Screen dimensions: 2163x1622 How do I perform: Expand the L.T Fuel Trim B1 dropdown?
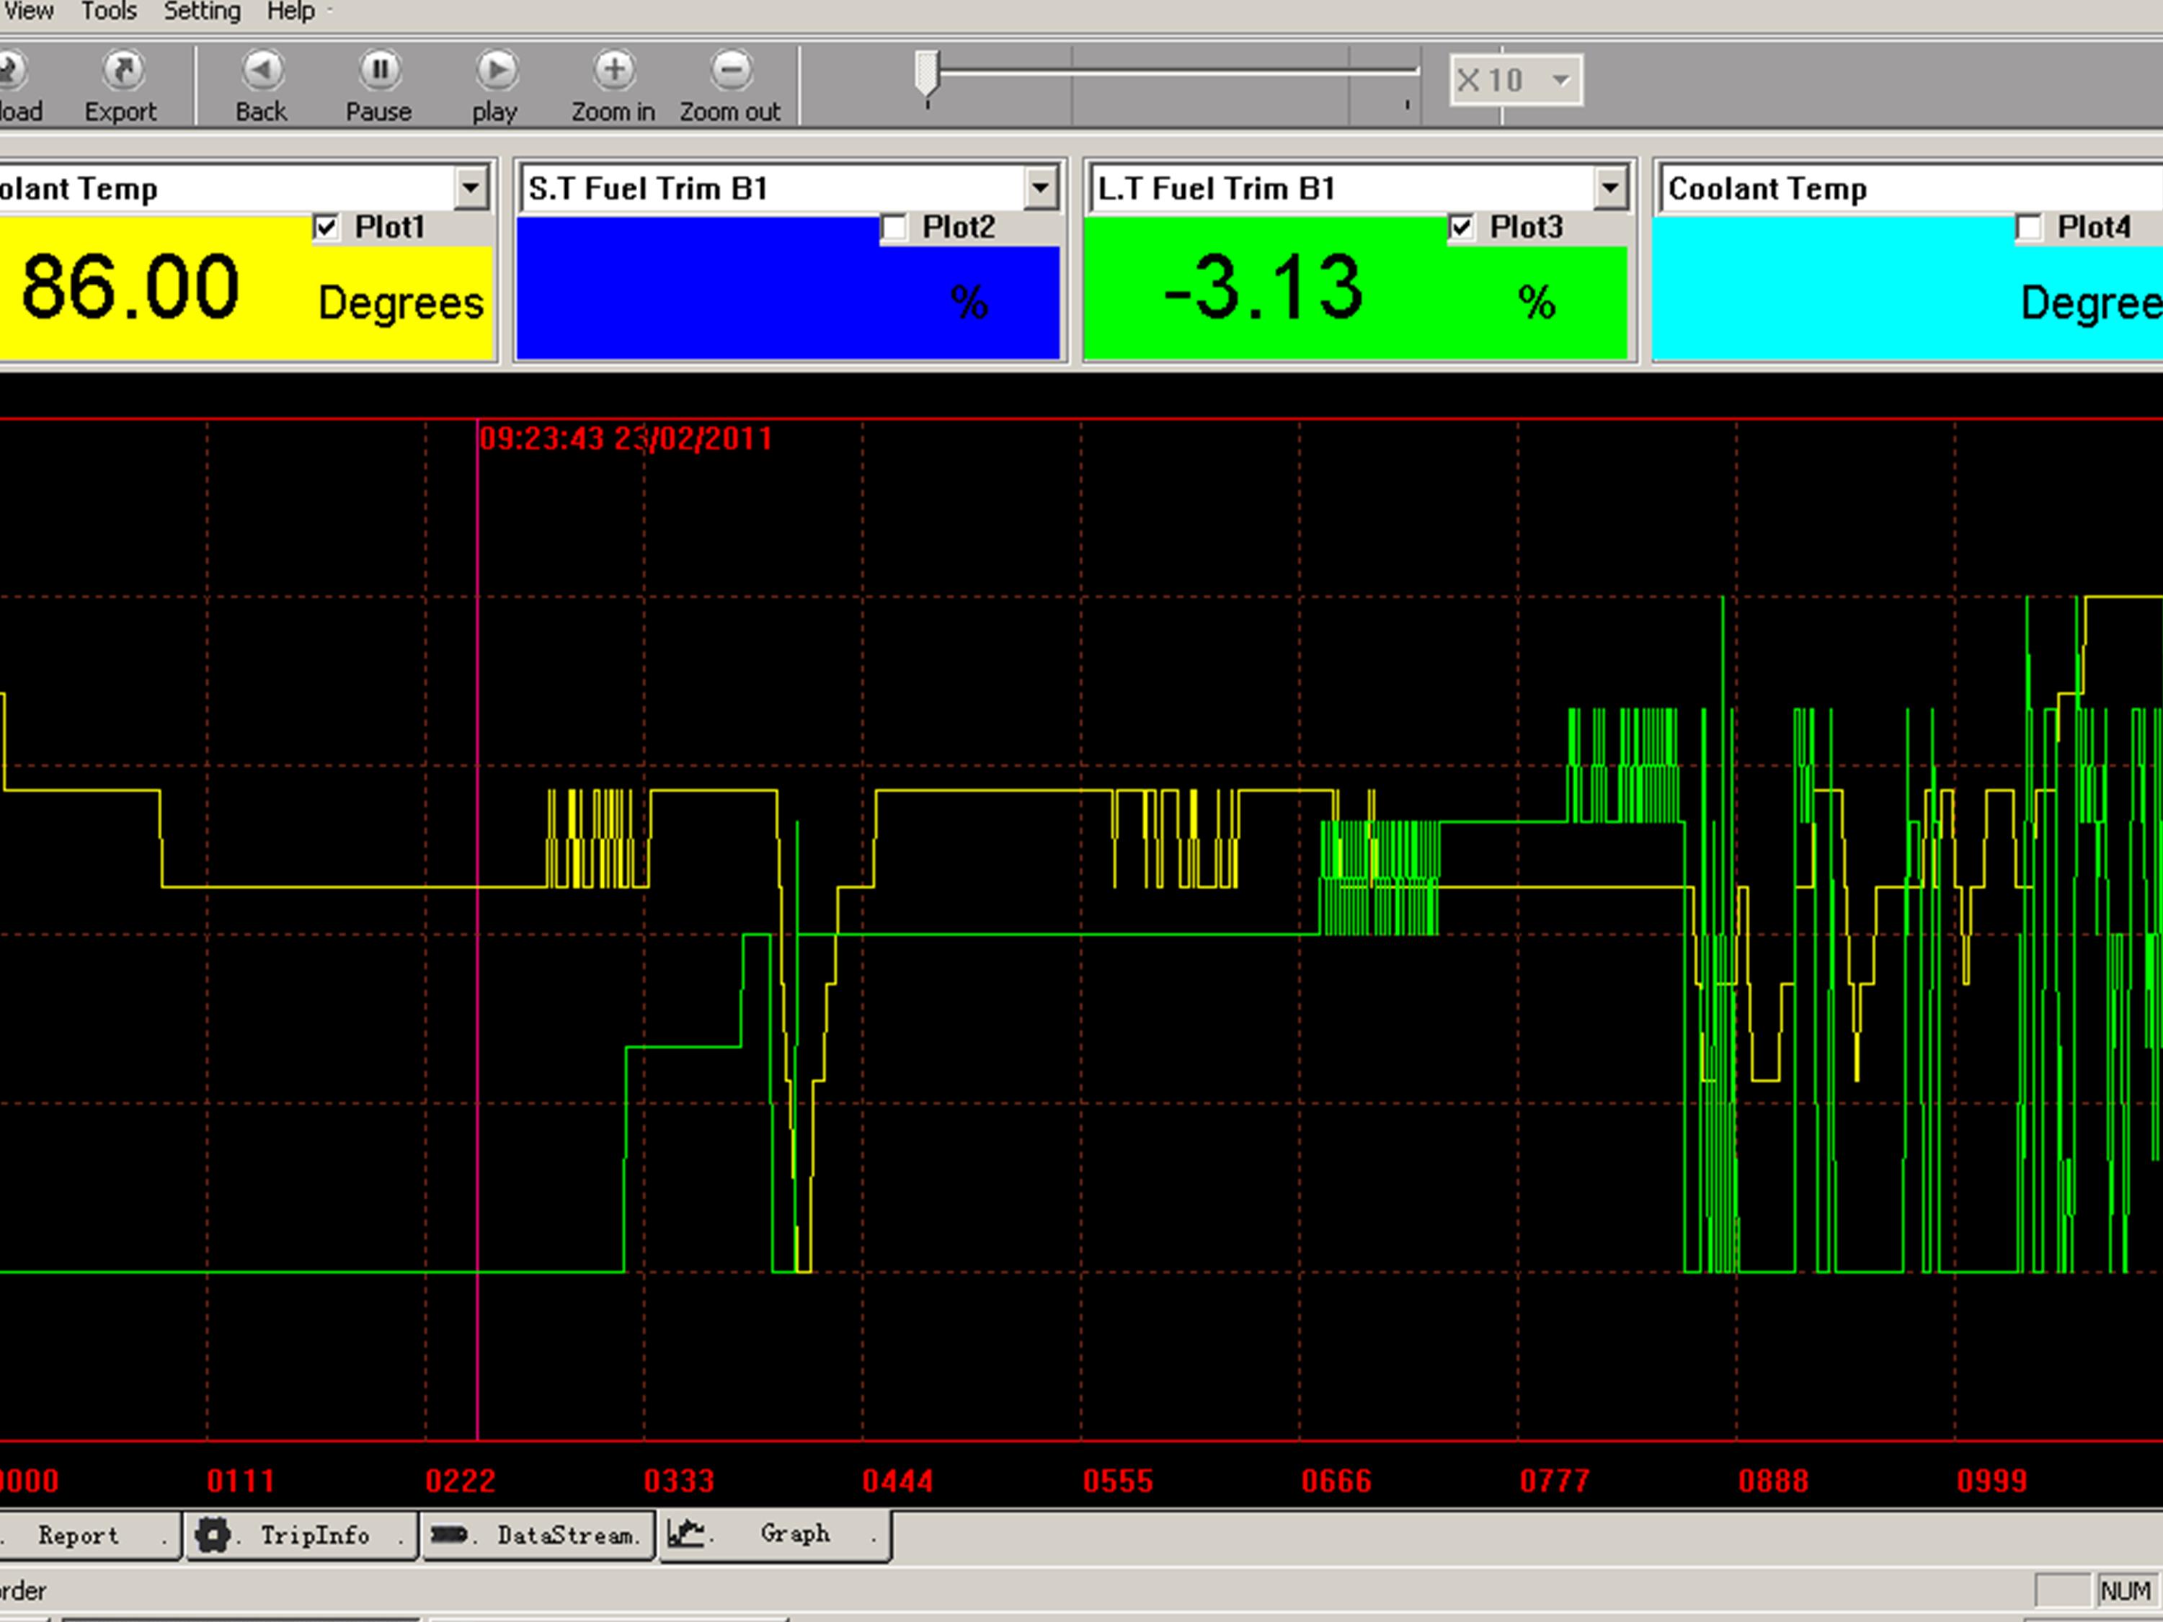[x=1609, y=188]
